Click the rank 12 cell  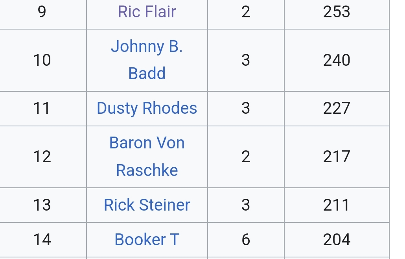click(x=42, y=157)
